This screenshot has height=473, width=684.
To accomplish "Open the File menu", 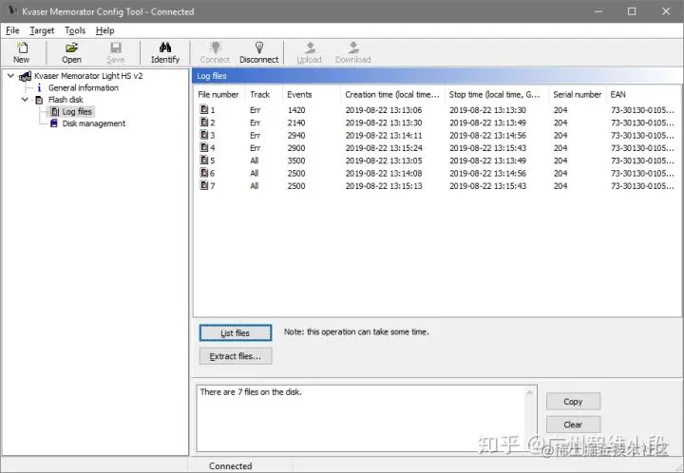I will [x=12, y=30].
